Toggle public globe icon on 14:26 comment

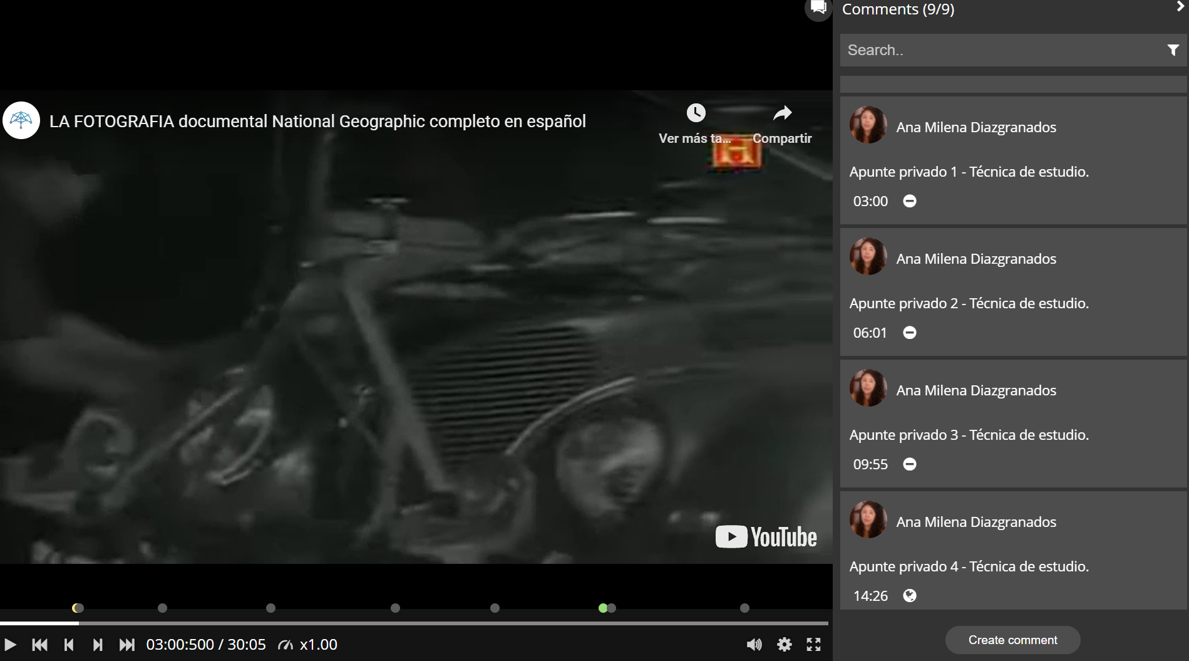[910, 596]
